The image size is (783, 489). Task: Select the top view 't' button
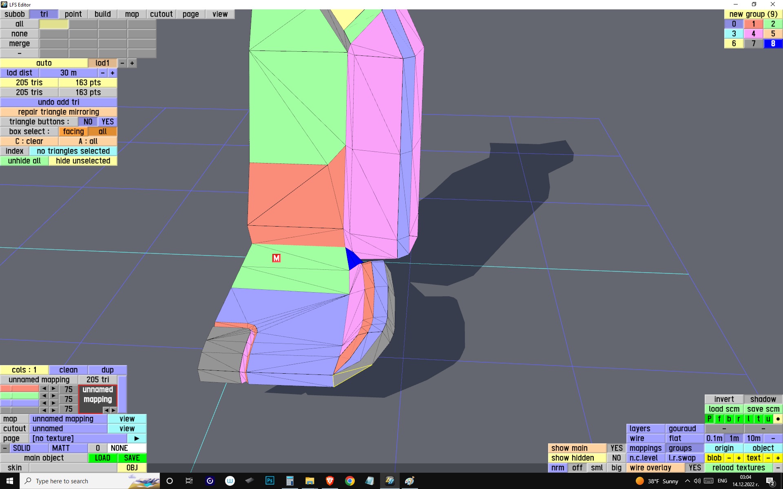click(758, 419)
